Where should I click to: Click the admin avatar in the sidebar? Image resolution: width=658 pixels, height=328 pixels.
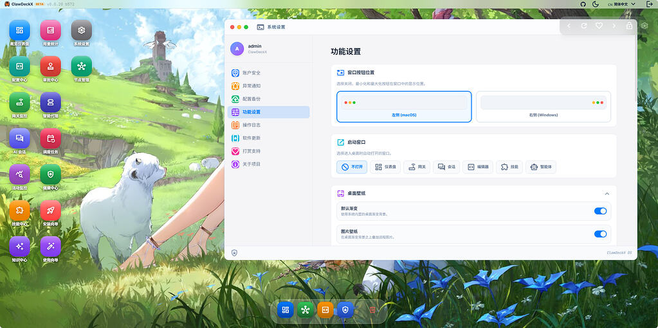click(x=237, y=49)
